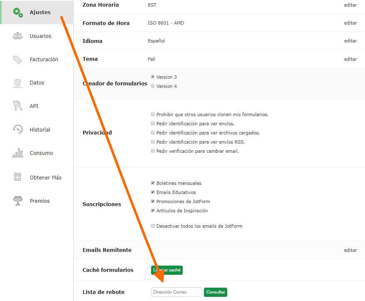Click the Obtener Más gift icon

coord(17,177)
